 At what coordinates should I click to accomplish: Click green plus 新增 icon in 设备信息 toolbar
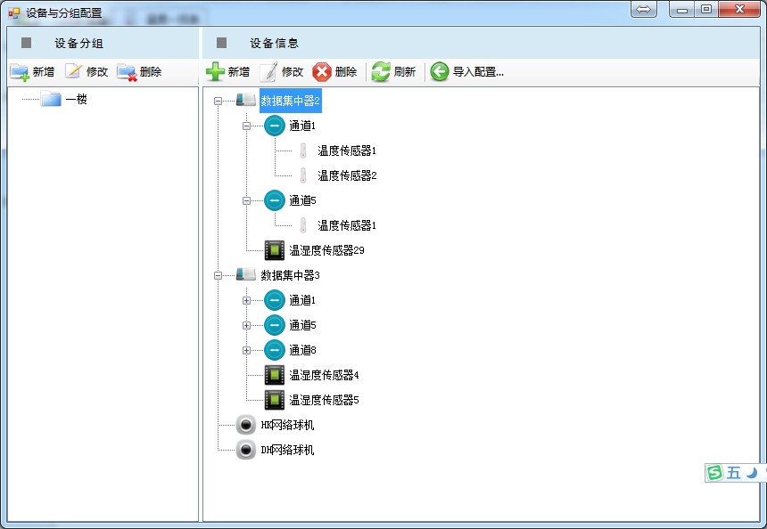tap(215, 72)
